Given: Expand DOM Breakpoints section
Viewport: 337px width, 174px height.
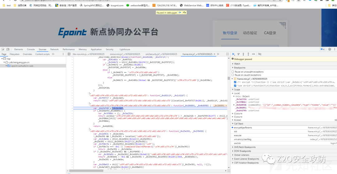Looking at the screenshot, I should pos(242,151).
